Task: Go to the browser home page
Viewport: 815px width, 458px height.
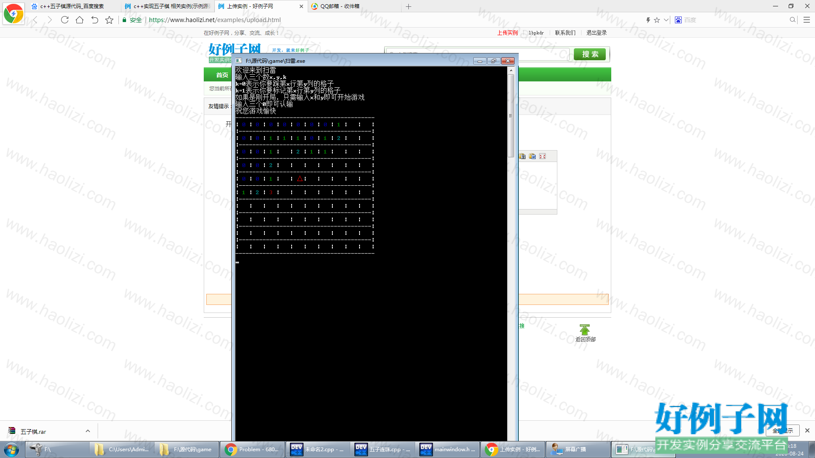Action: tap(79, 20)
